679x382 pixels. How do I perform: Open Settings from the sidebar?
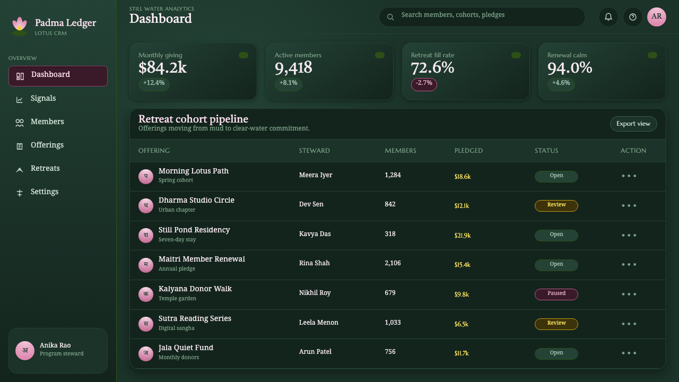click(58, 192)
